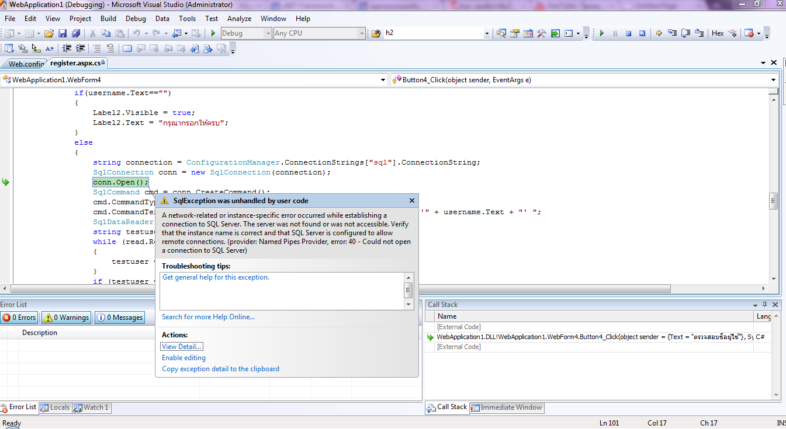This screenshot has width=786, height=429.
Task: Open the Undo history dropdown arrow
Action: (146, 33)
